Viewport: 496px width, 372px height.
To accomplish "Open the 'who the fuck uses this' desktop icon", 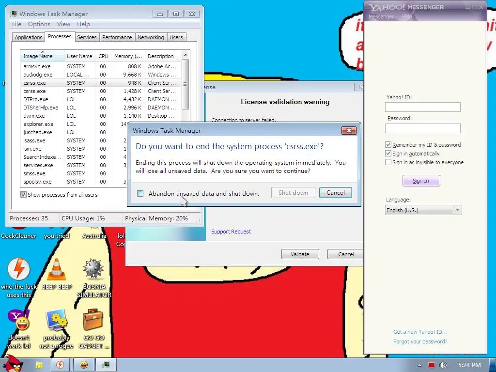I will [19, 269].
